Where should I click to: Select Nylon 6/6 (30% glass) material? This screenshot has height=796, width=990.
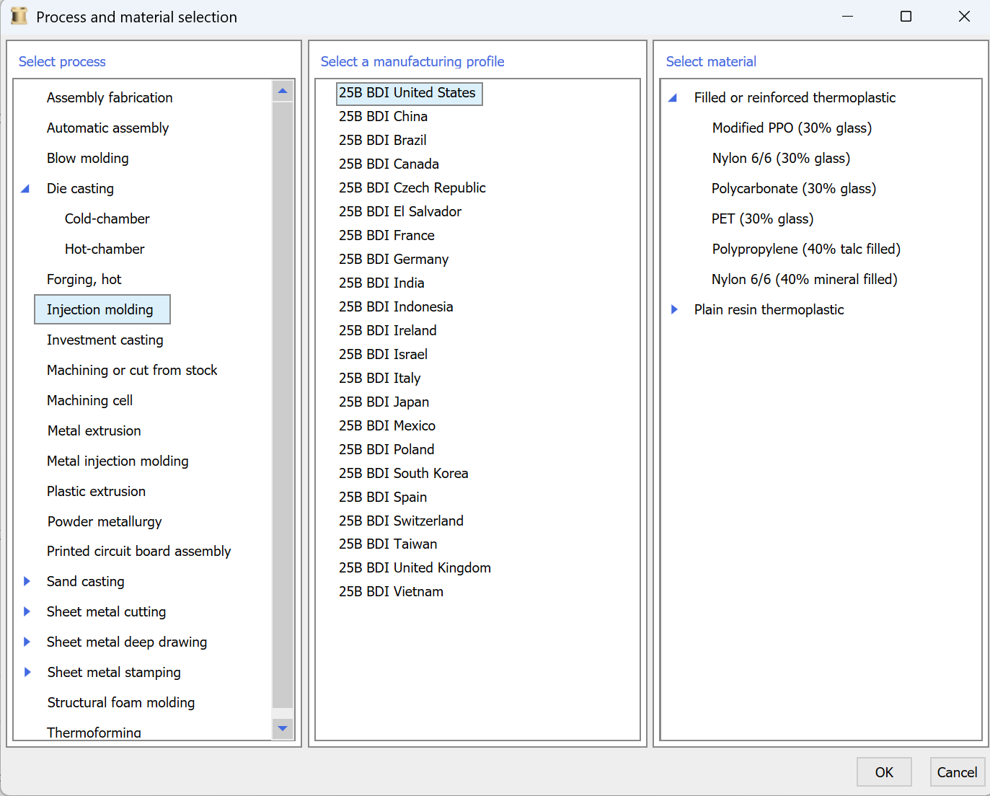781,158
